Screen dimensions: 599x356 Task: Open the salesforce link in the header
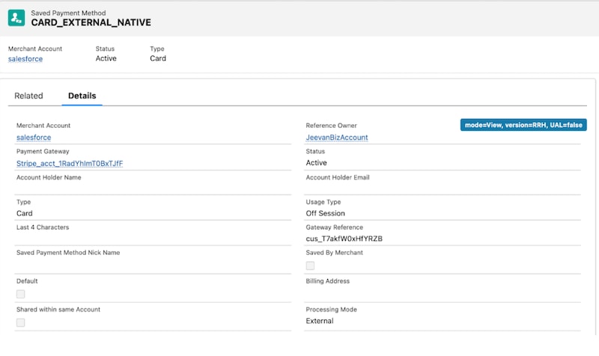click(25, 58)
